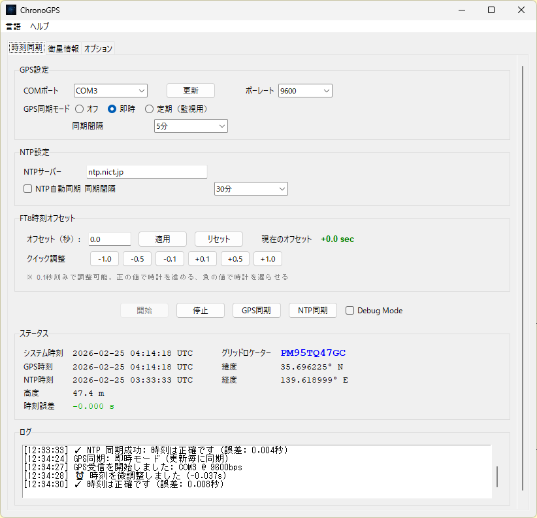This screenshot has width=537, height=518.
Task: Select the 定期（監視用）sync mode radio
Action: [x=150, y=109]
